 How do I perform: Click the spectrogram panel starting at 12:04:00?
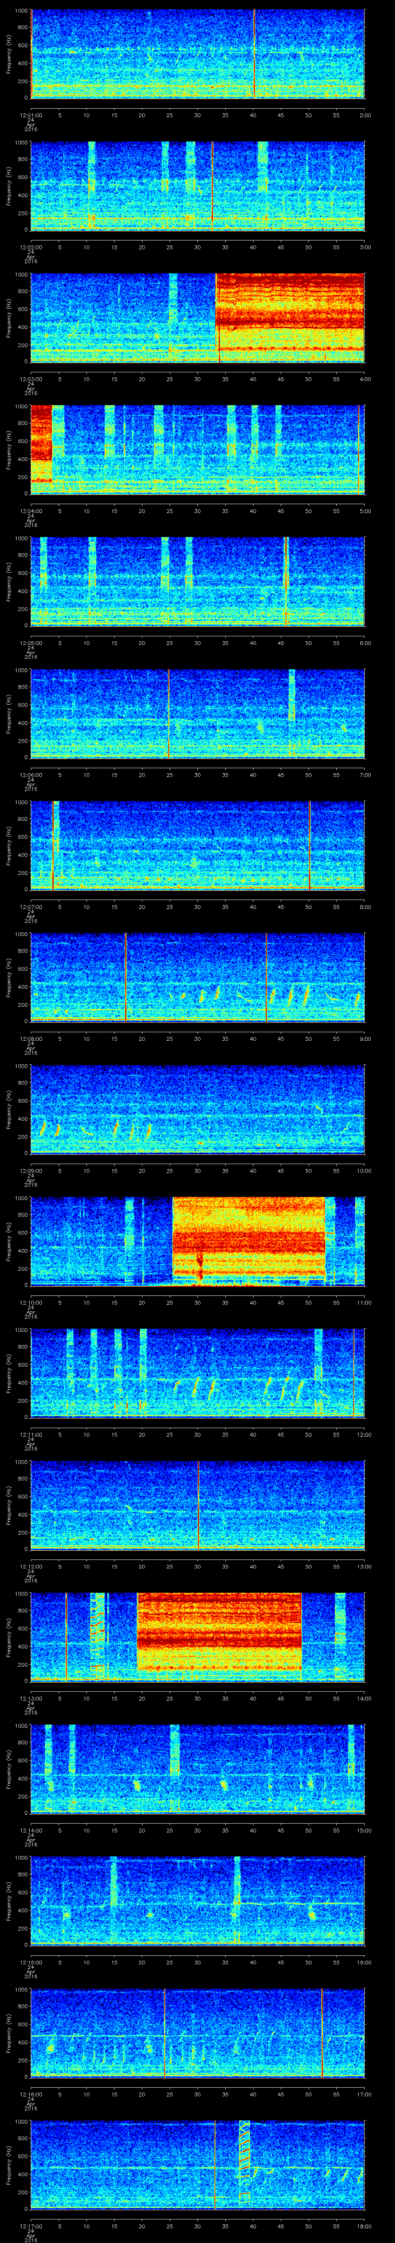tap(197, 449)
